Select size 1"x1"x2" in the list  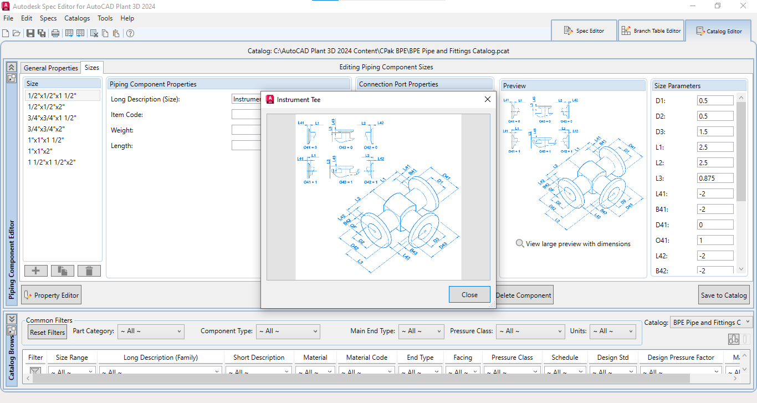click(62, 151)
